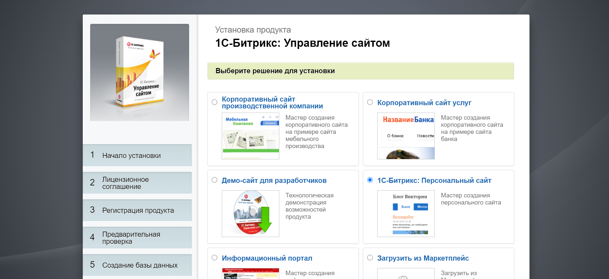Click the Информационный портал title
This screenshot has width=609, height=279.
tap(267, 258)
